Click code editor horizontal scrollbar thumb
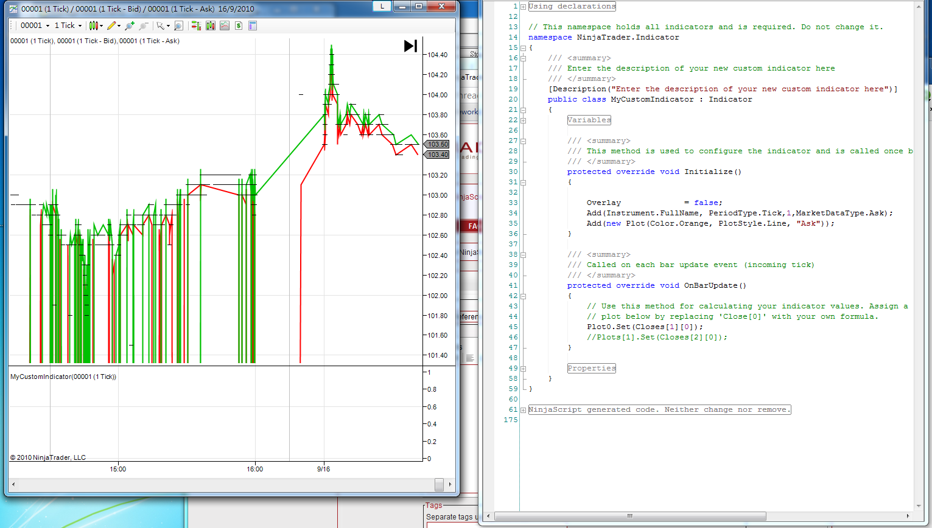The image size is (932, 528). [x=630, y=516]
